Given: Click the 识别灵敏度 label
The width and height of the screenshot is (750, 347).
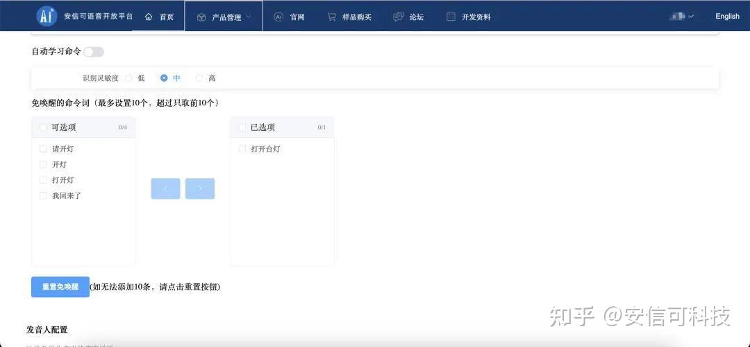Looking at the screenshot, I should 101,78.
